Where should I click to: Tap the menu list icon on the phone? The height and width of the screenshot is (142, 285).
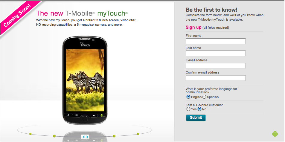point(76,115)
